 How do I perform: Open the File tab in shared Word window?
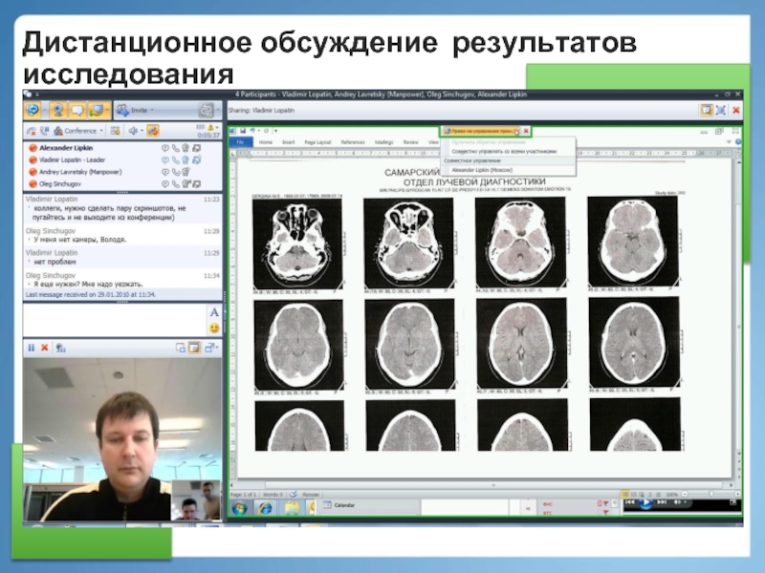(241, 142)
